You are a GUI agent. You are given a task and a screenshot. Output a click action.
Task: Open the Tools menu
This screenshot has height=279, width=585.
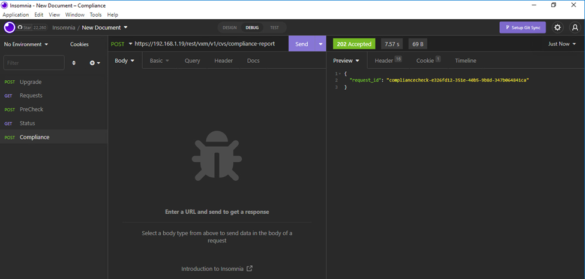pyautogui.click(x=95, y=14)
